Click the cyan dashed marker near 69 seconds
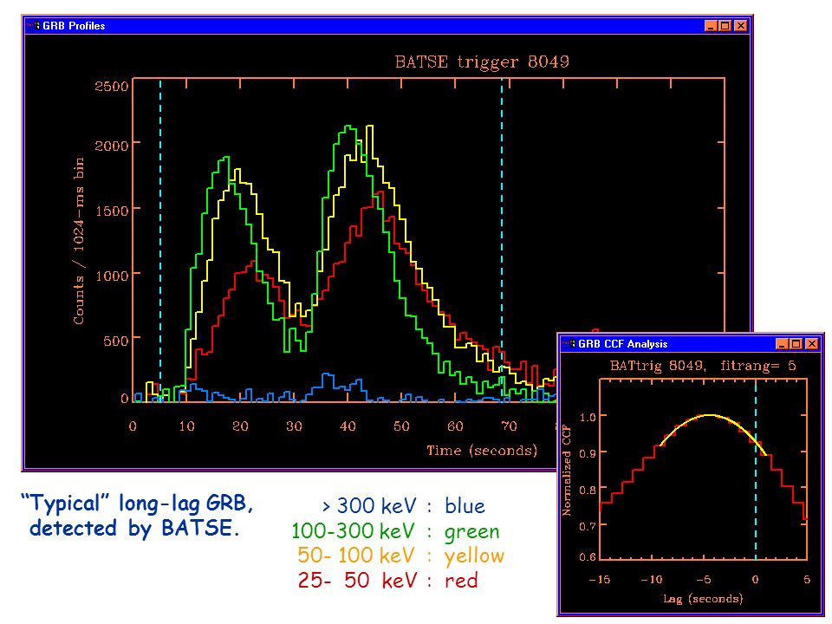832x624 pixels. click(x=502, y=239)
